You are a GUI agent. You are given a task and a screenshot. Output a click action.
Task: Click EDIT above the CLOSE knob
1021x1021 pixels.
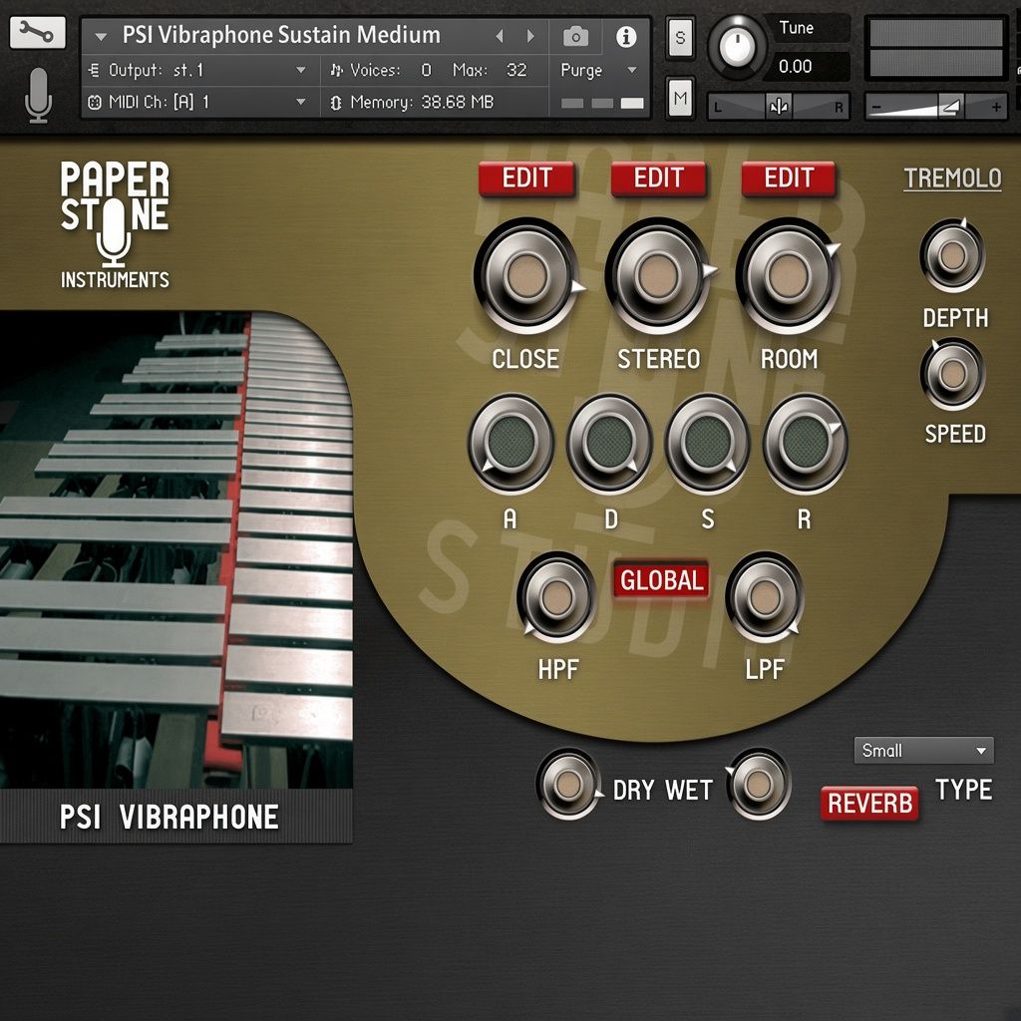coord(526,178)
